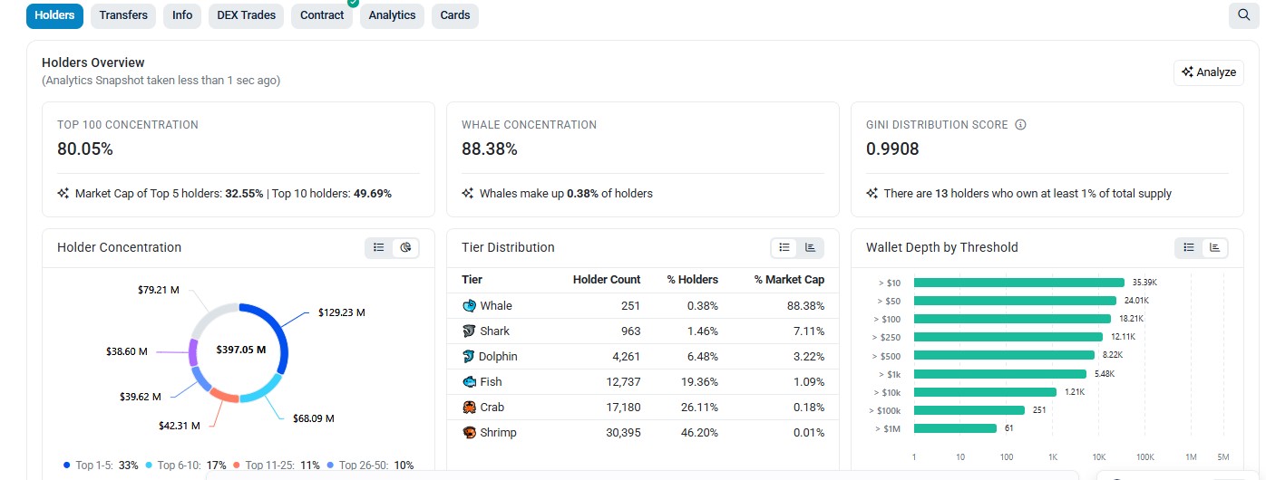Switch Holder Concentration to pie chart view
Viewport: 1266px width, 480px height.
pos(405,247)
